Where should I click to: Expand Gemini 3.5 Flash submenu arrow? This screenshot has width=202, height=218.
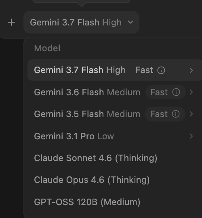[191, 114]
